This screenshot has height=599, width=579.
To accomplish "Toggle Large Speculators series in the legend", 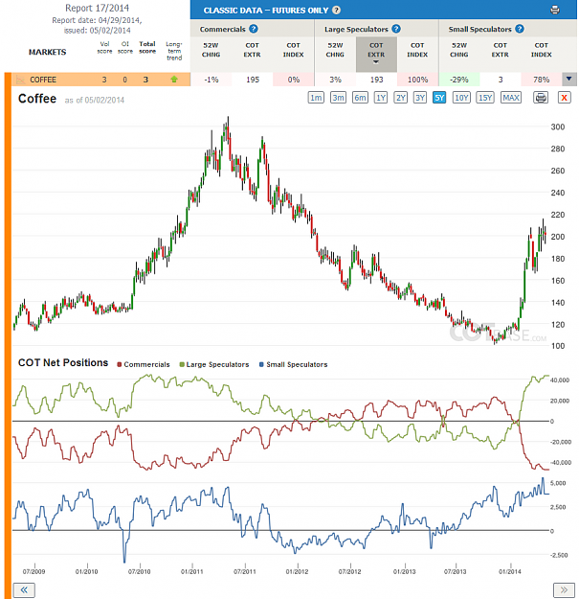I will (214, 364).
